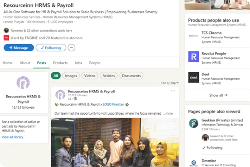
Task: Click the more options circle beside Following
Action: [x=71, y=48]
